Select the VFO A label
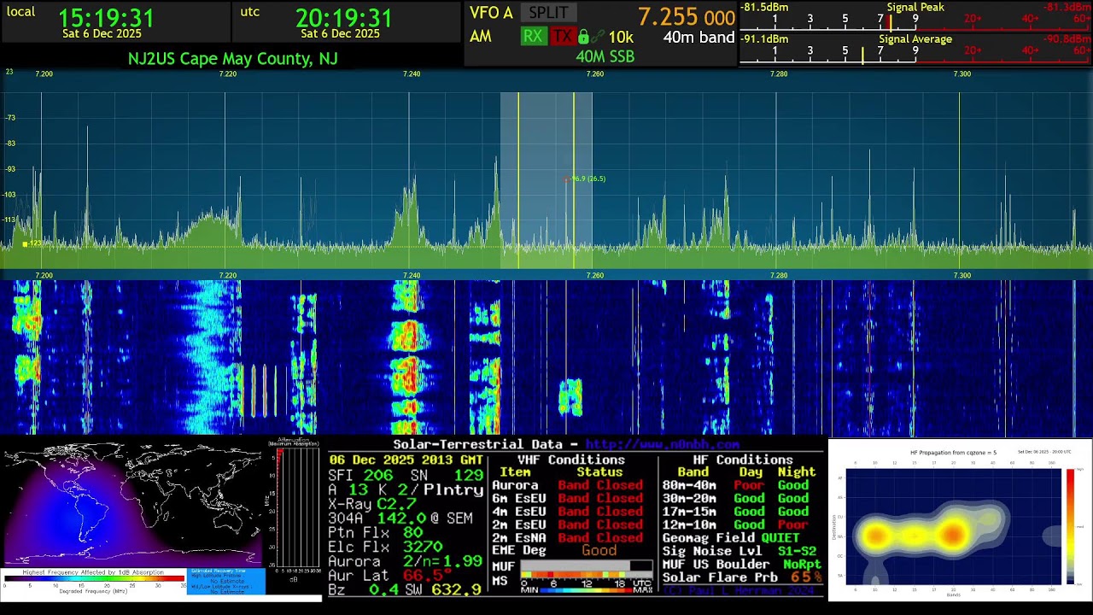Screen dimensions: 1093x615 click(491, 13)
